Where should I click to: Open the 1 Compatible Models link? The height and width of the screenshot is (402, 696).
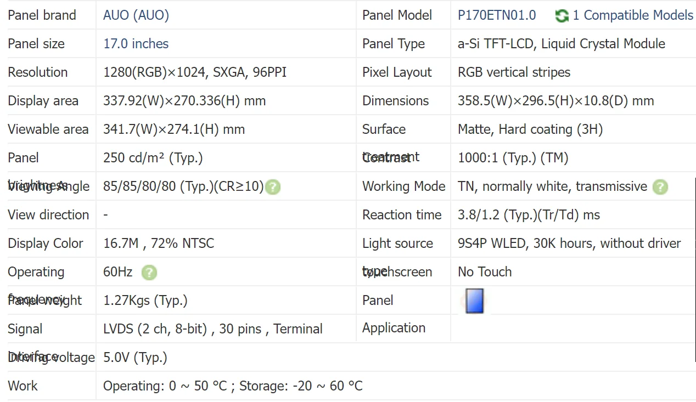click(x=632, y=15)
